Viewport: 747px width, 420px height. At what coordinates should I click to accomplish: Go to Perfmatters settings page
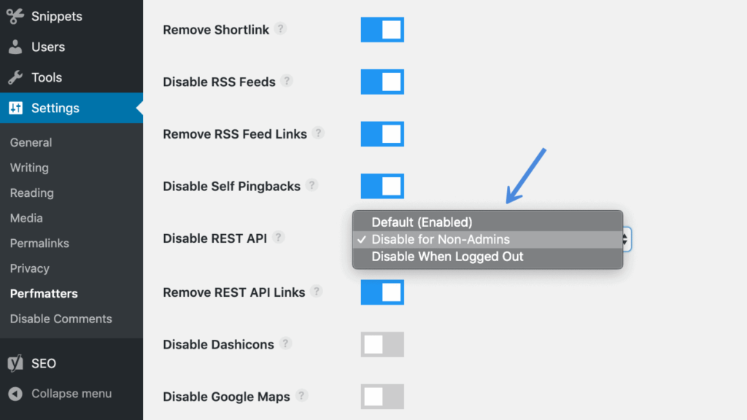tap(44, 293)
